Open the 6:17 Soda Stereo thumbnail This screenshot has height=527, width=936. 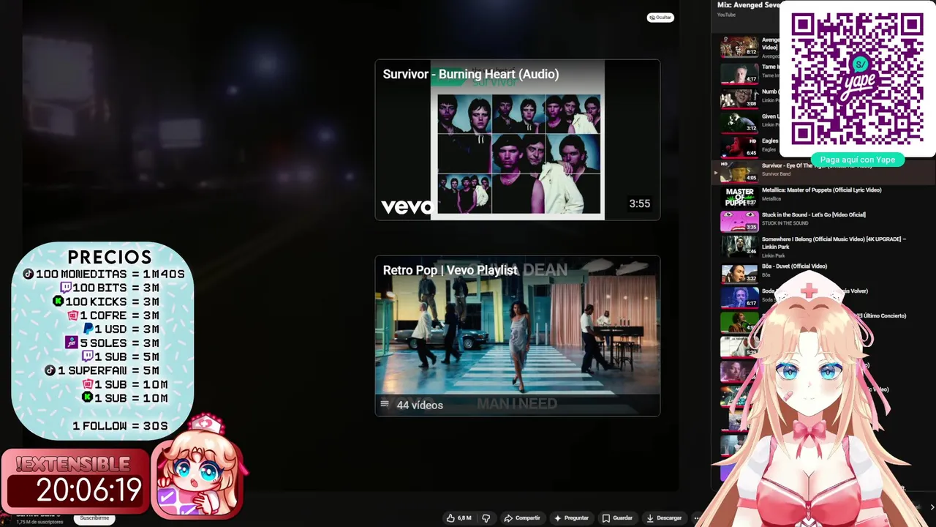click(x=739, y=297)
